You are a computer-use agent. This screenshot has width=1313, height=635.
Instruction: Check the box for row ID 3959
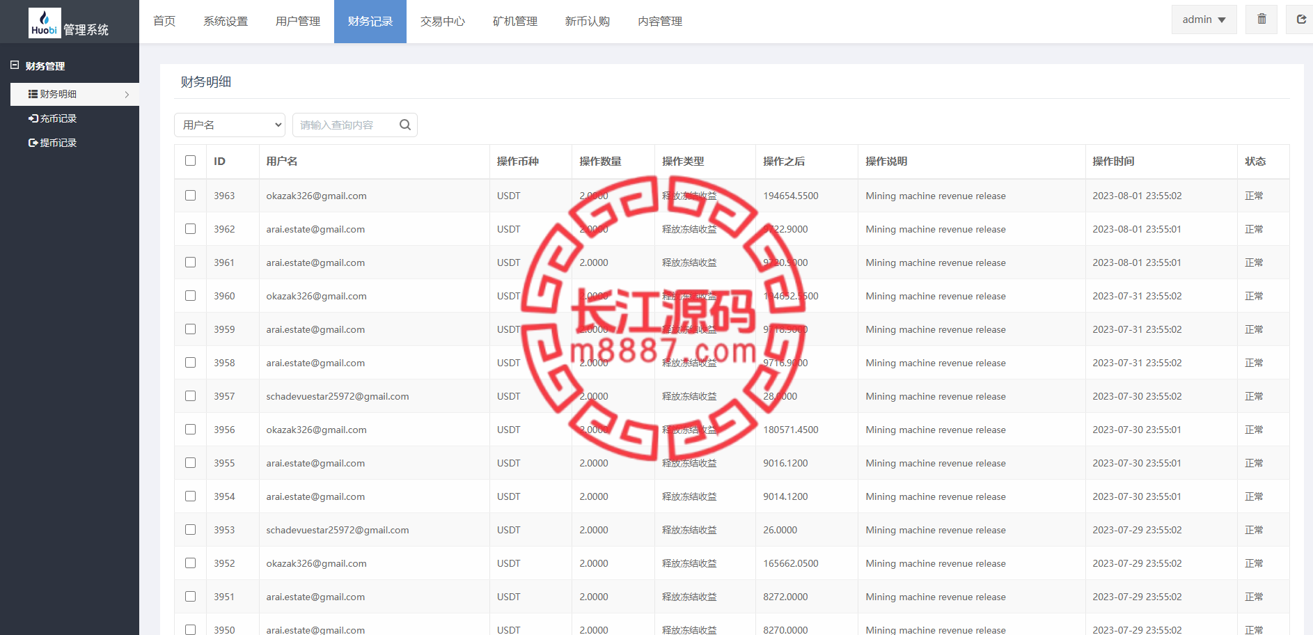(x=190, y=329)
